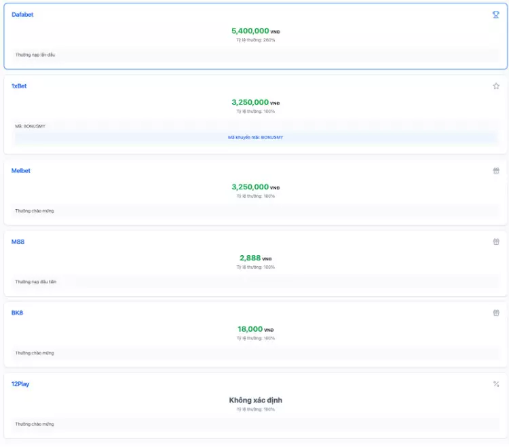Click 'Thưởng chào mừng' description on Melbet

pos(35,211)
